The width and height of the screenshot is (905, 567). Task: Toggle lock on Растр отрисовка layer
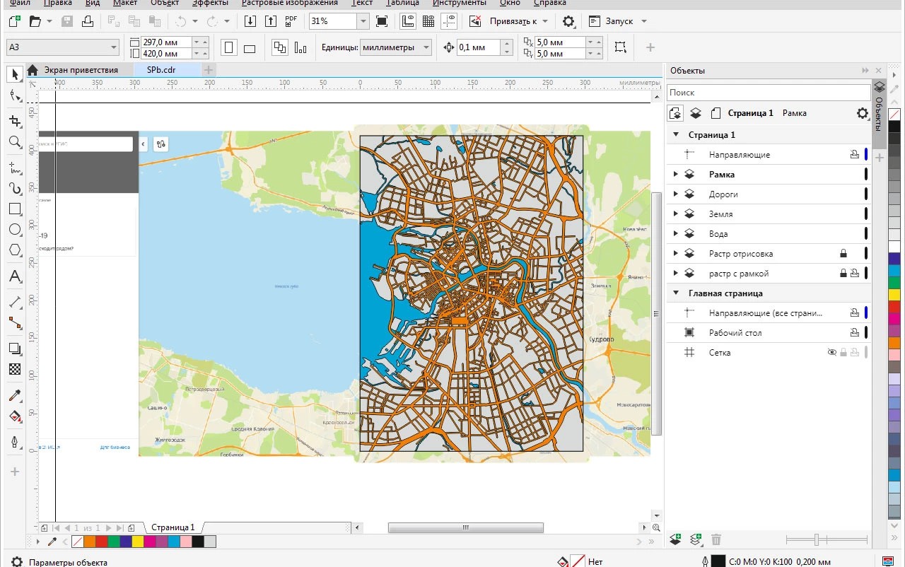[843, 253]
